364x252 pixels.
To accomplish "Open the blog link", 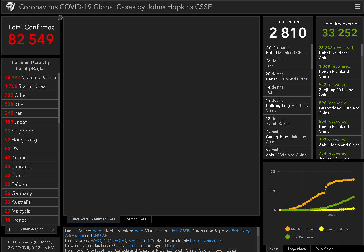I will click(194, 241).
